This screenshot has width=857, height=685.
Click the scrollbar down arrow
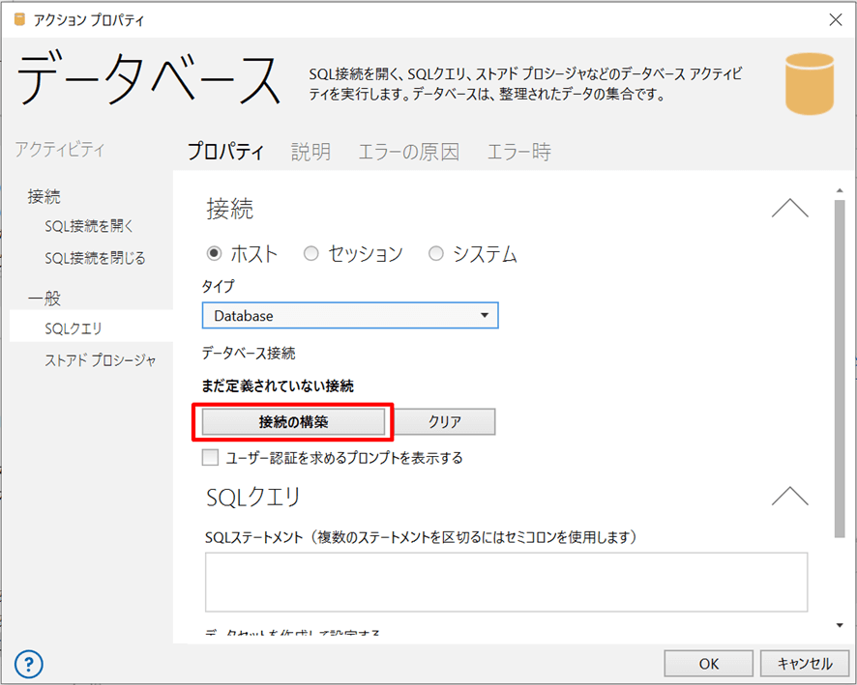click(x=840, y=625)
